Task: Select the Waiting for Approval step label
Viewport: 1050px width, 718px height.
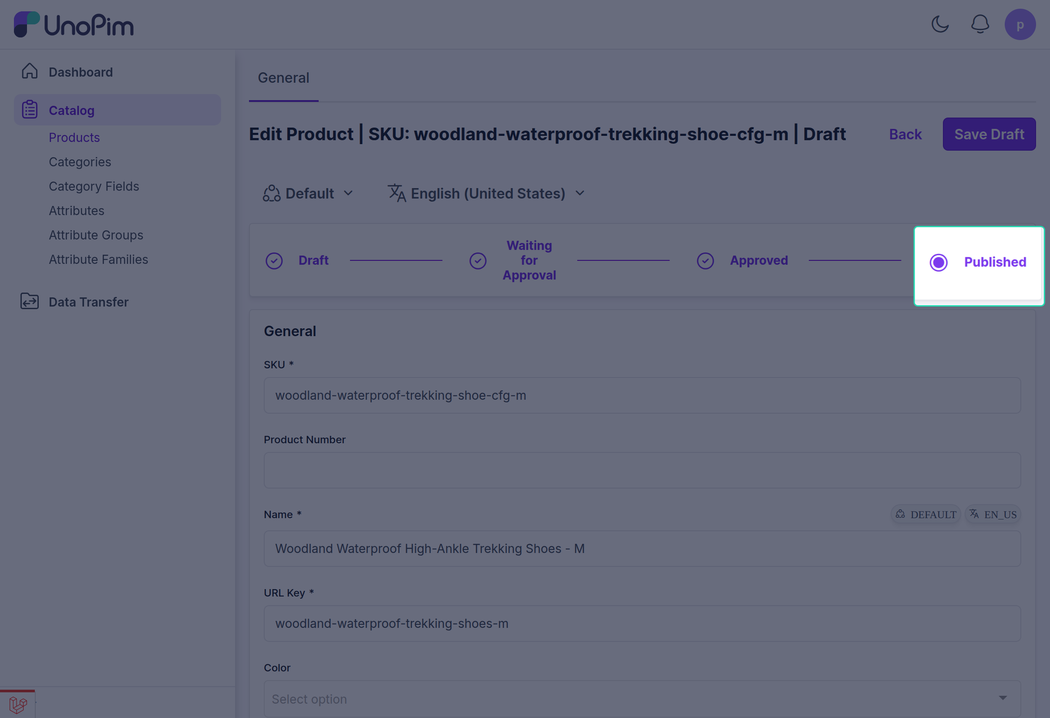Action: coord(529,260)
